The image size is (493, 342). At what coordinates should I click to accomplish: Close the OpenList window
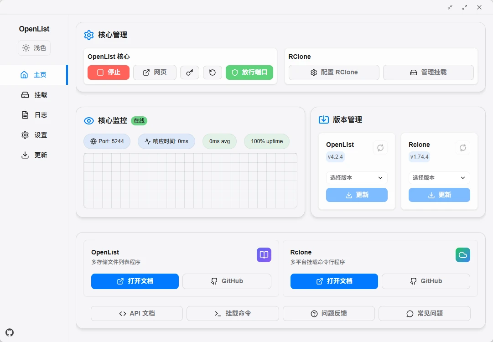coord(479,7)
